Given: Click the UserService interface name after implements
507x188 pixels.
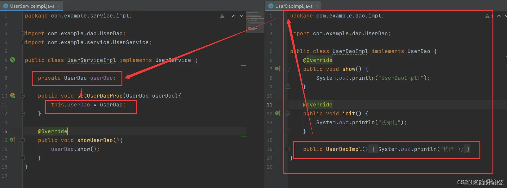Looking at the screenshot, I should tap(173, 60).
